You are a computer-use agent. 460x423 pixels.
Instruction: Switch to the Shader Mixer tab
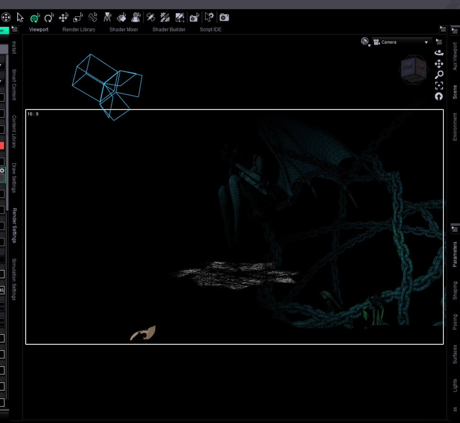tap(124, 30)
